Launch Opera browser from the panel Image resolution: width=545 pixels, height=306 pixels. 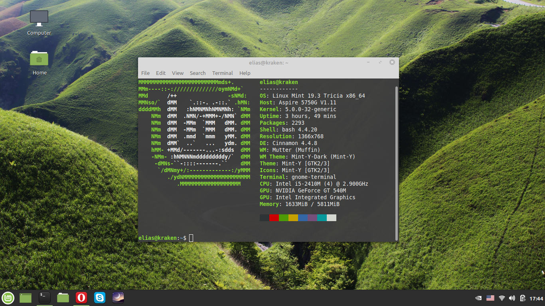pyautogui.click(x=81, y=298)
